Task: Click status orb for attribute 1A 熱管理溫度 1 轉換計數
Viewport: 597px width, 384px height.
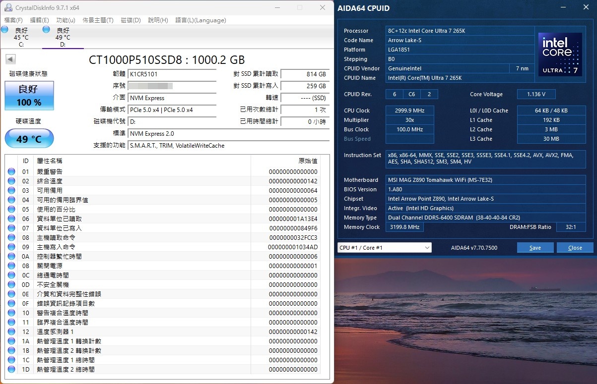Action: coord(11,341)
